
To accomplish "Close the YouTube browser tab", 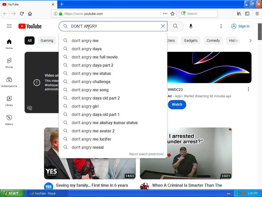I will 53,4.
